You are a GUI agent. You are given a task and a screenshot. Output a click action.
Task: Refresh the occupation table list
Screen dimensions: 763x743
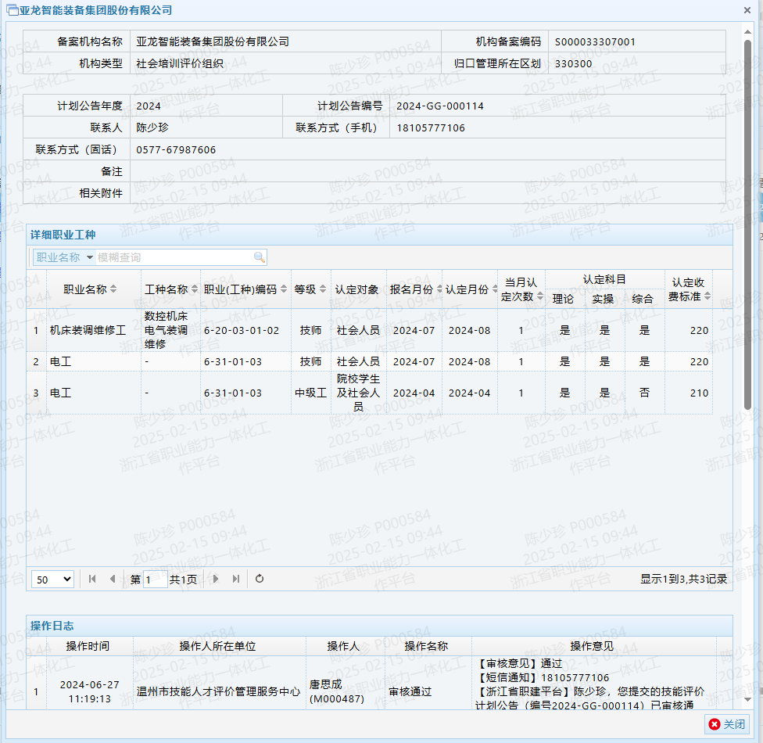click(x=260, y=579)
